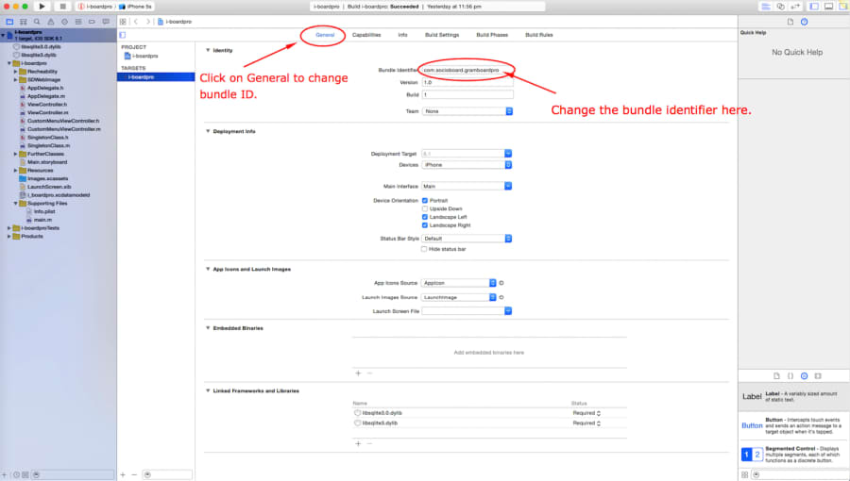This screenshot has height=481, width=850.
Task: Open the Symbol navigator
Action: 24,22
